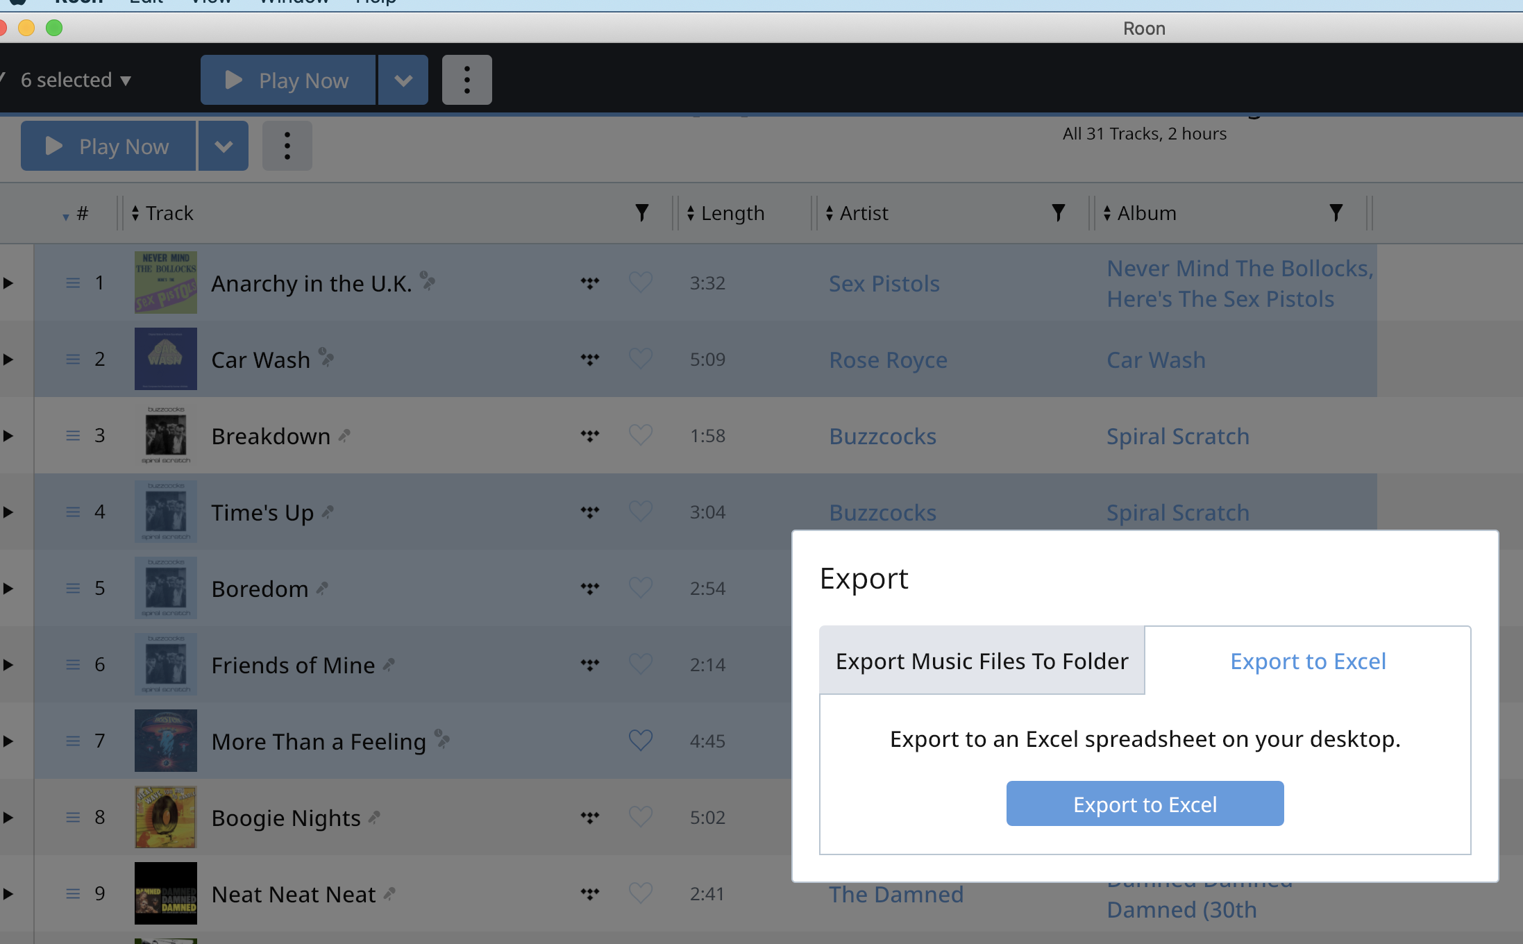This screenshot has width=1523, height=944.
Task: Click microphone icon beside Breakdown
Action: coord(344,436)
